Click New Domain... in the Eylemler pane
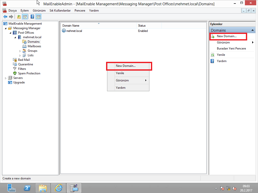 pyautogui.click(x=227, y=36)
